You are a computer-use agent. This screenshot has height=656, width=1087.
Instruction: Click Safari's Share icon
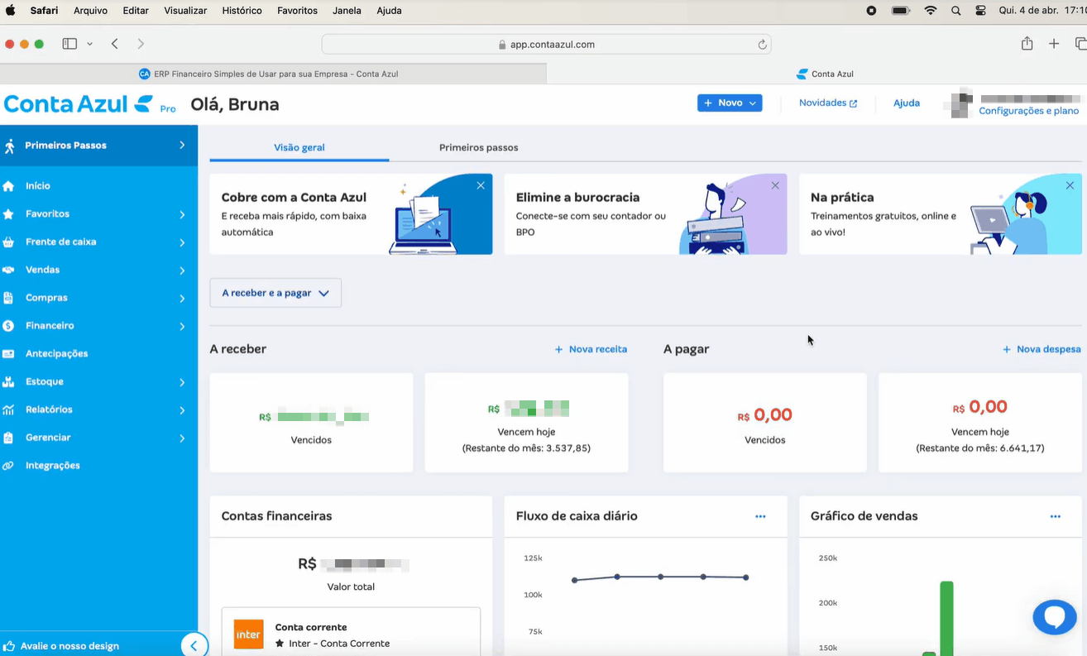(x=1027, y=44)
